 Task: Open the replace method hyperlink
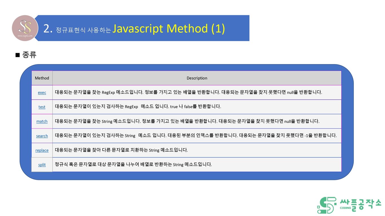click(42, 150)
